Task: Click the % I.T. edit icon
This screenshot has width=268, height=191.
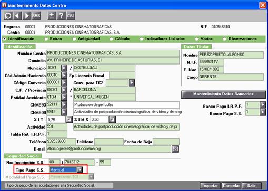Action: pyautogui.click(x=69, y=120)
